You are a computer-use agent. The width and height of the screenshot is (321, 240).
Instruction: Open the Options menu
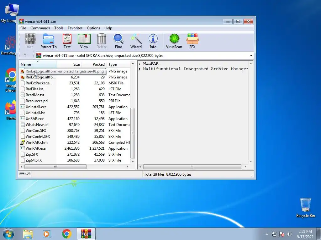[x=93, y=28]
